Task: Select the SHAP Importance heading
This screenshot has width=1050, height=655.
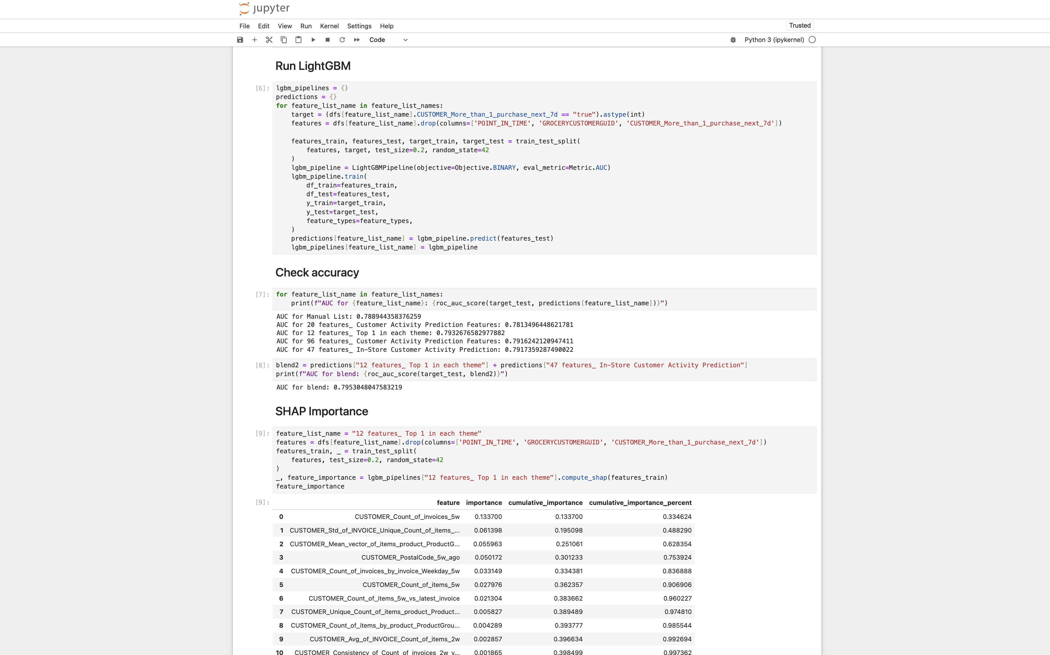Action: click(322, 411)
